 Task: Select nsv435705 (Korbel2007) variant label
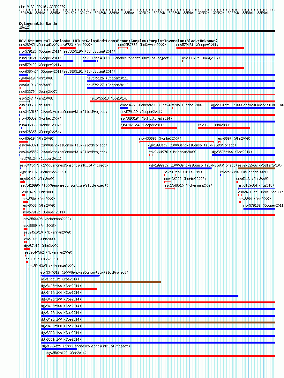183,105
